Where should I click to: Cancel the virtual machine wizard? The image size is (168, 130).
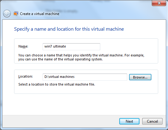point(152,121)
